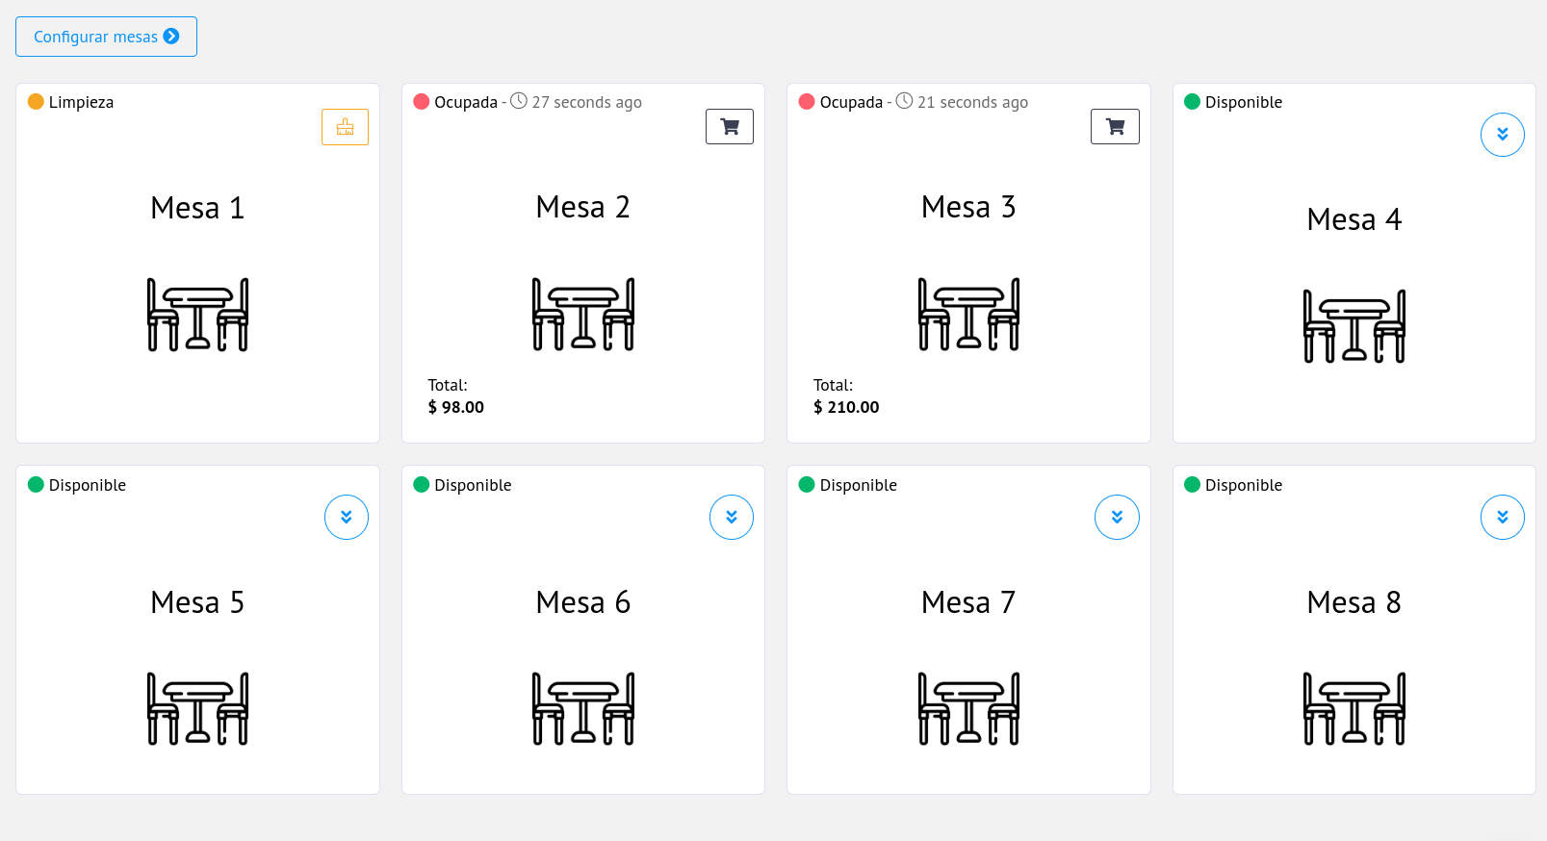Open the shopping cart for Mesa 2

(x=730, y=126)
